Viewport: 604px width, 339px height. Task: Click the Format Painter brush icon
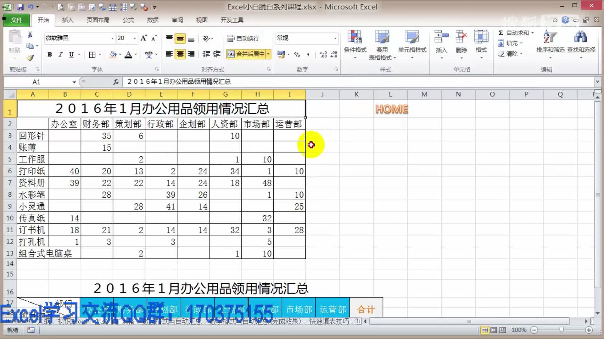click(x=30, y=58)
